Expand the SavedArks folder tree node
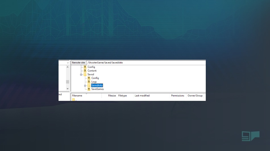This screenshot has height=151, width=270. click(85, 86)
